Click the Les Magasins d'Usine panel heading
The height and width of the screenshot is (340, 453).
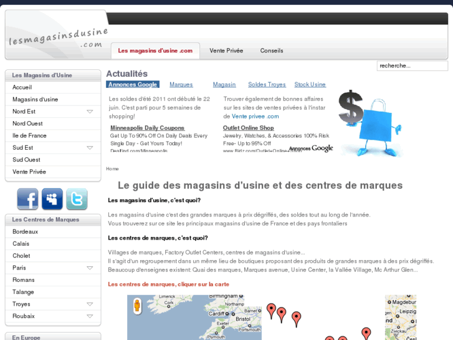click(42, 75)
